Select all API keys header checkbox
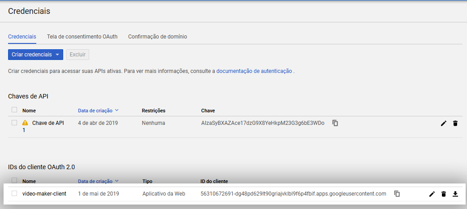Viewport: 467px width, 209px height. (14, 110)
